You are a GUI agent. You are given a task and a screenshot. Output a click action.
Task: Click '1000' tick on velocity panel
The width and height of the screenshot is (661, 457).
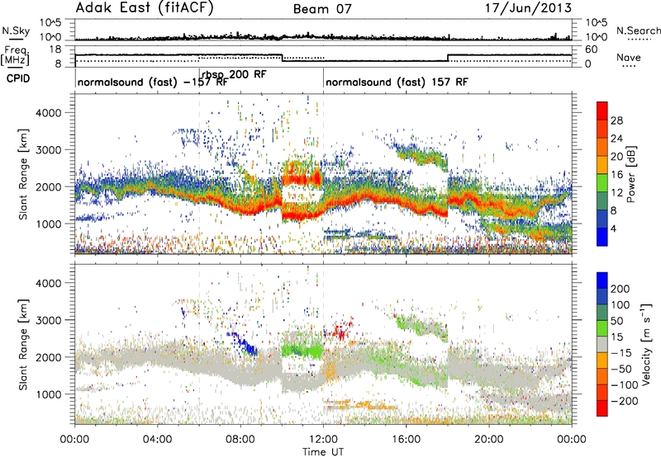(x=48, y=394)
